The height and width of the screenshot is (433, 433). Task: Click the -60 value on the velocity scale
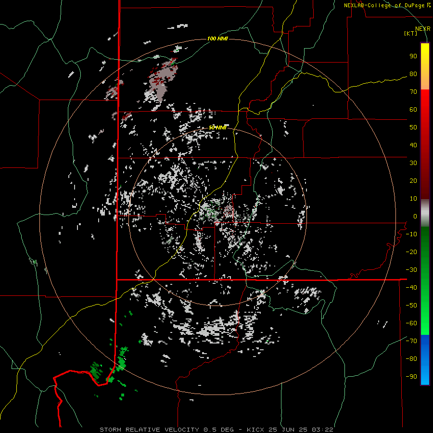(411, 323)
